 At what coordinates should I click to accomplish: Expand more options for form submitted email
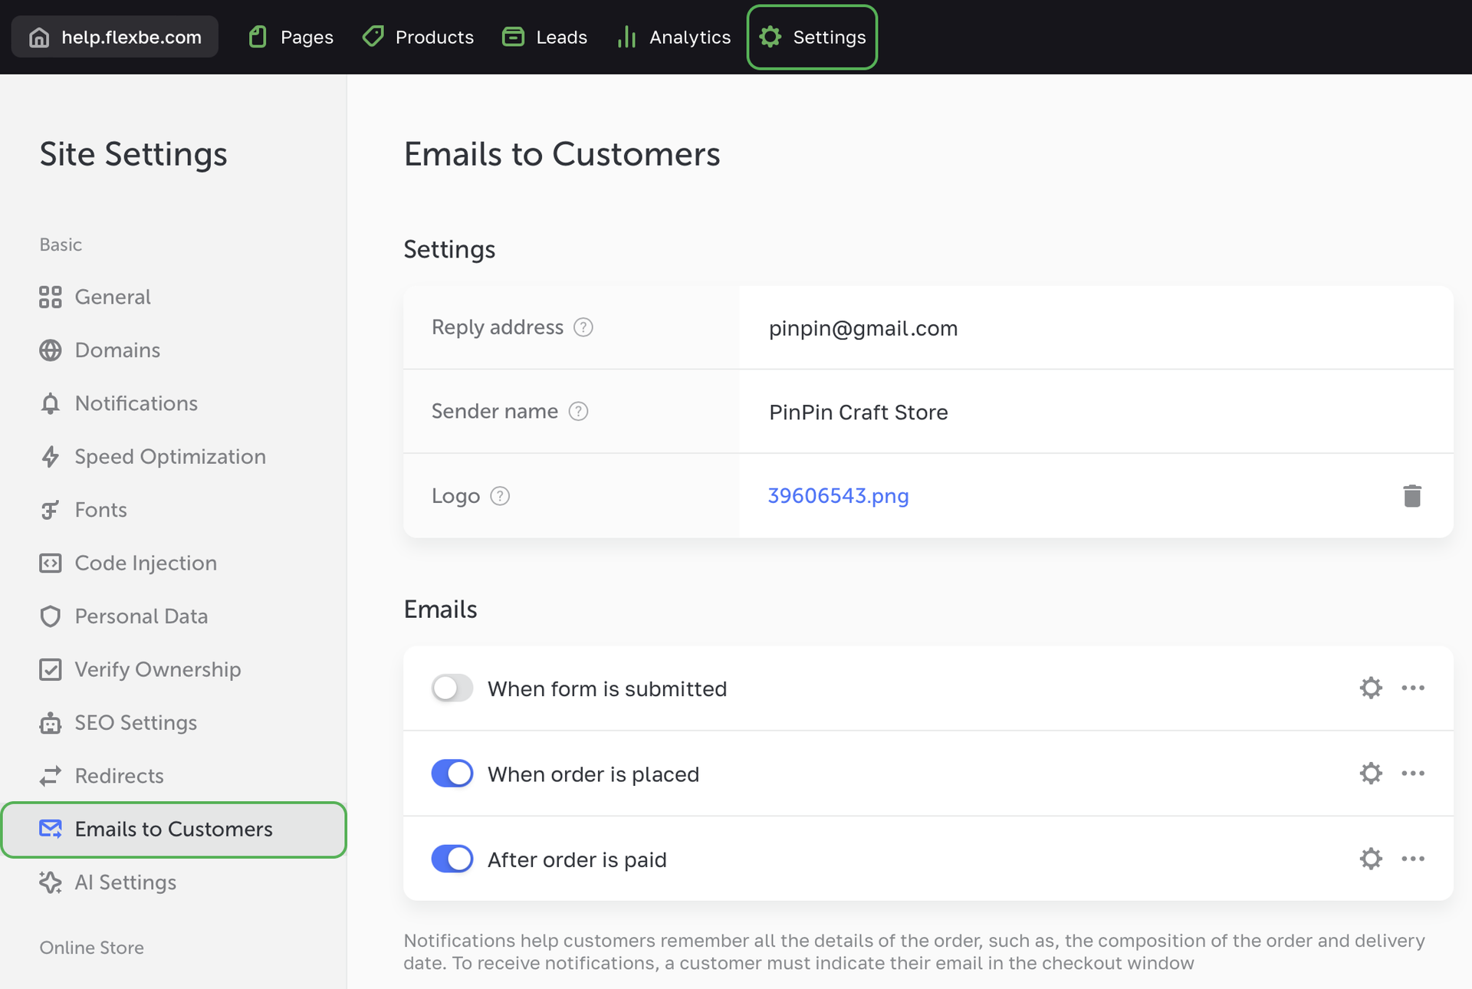[1413, 688]
